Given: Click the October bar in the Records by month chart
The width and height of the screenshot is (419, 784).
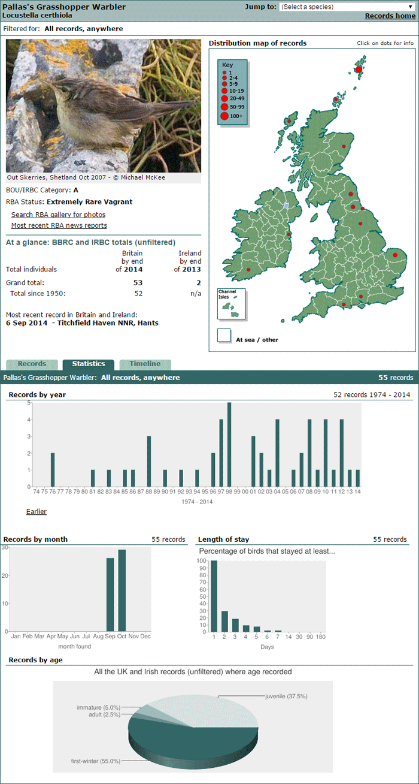Looking at the screenshot, I should (122, 590).
